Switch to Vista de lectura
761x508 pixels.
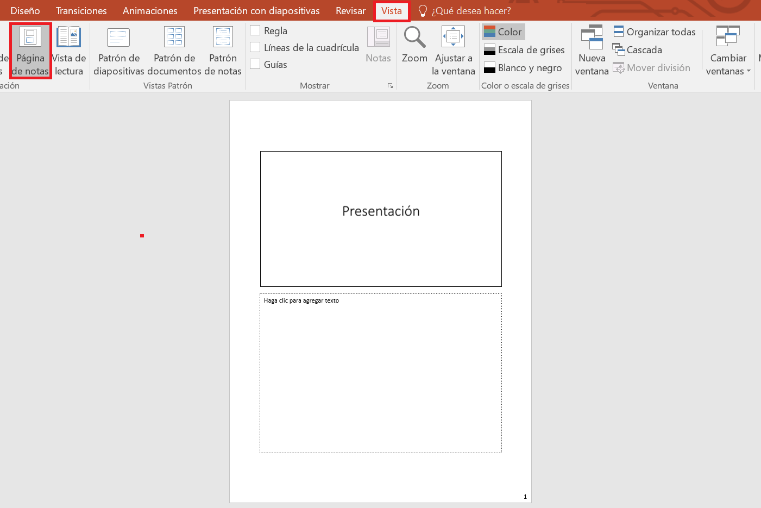pos(69,51)
